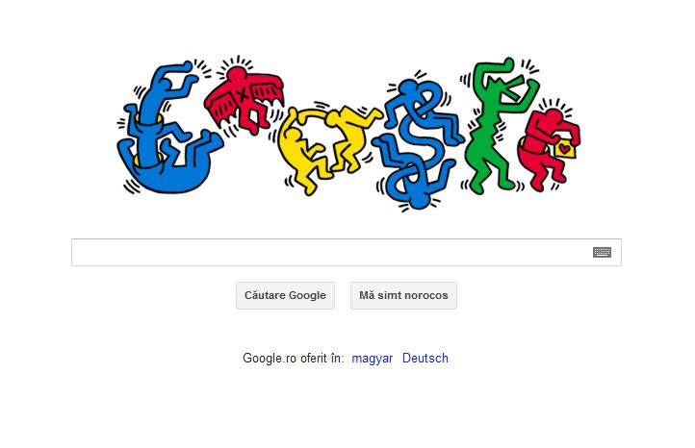Open the virtual keyboard icon in search box
This screenshot has height=448, width=695.
click(602, 252)
